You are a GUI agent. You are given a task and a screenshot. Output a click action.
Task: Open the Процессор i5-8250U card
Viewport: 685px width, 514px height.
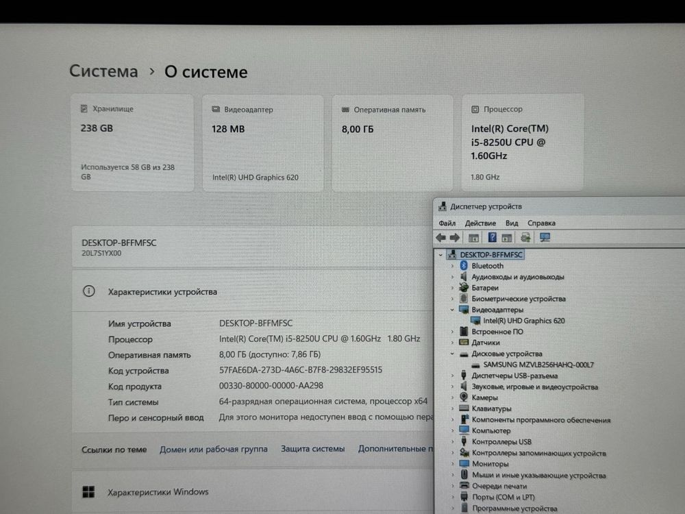point(523,143)
